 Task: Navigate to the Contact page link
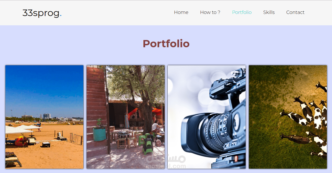click(x=295, y=12)
